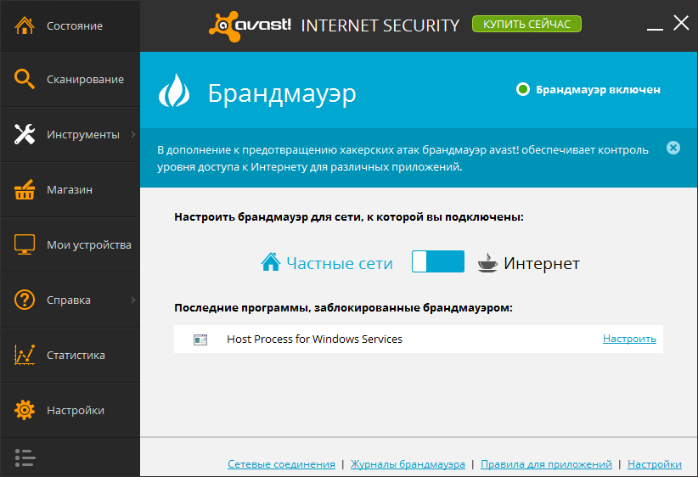The width and height of the screenshot is (698, 477).
Task: Open the Сетевые соединения link
Action: 281,464
